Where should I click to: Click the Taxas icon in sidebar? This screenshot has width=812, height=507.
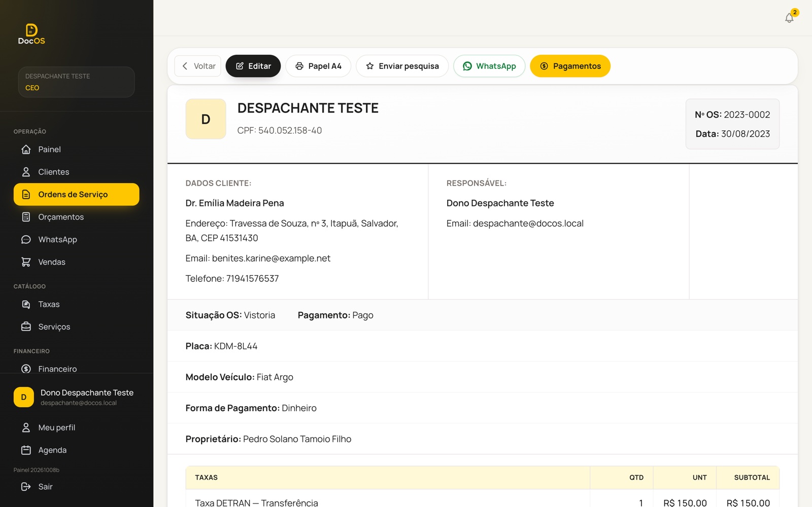(26, 304)
